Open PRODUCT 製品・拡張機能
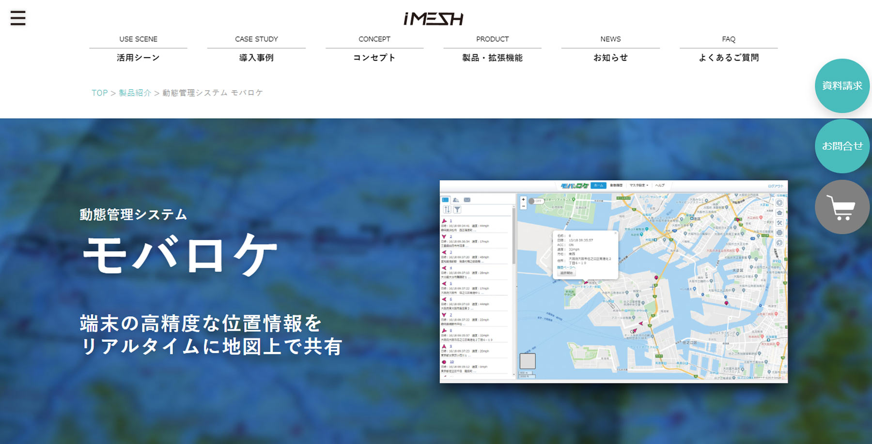 [492, 48]
